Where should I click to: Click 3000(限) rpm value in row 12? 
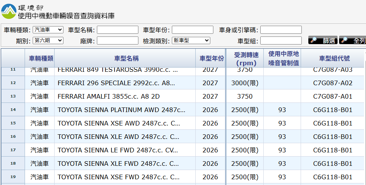pyautogui.click(x=245, y=83)
